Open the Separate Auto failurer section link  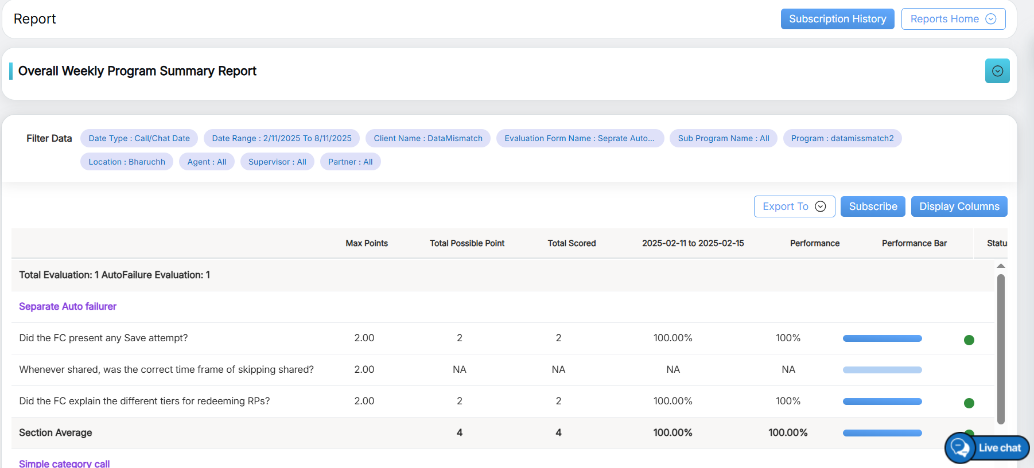[68, 306]
